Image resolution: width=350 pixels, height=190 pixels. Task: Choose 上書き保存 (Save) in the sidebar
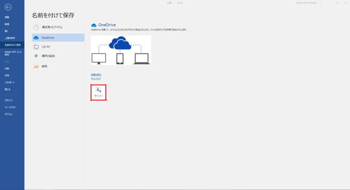tap(10, 38)
